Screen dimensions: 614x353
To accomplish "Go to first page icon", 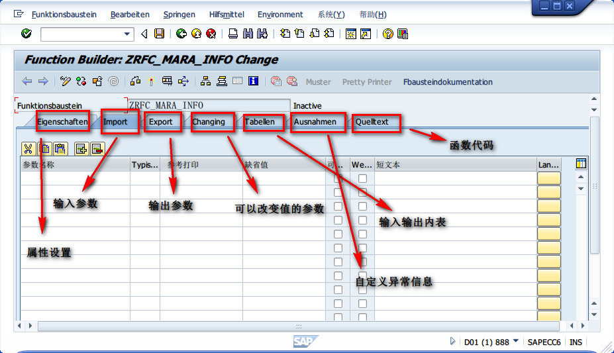I will click(x=285, y=34).
